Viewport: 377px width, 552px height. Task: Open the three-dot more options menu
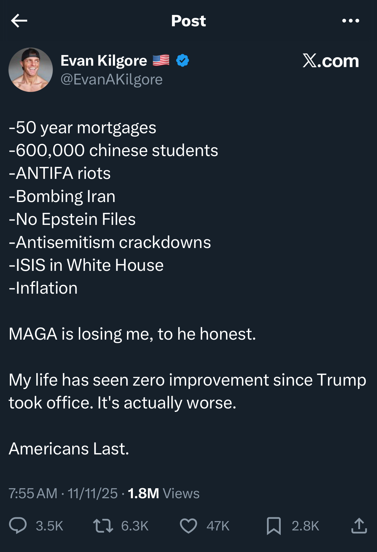tap(350, 21)
